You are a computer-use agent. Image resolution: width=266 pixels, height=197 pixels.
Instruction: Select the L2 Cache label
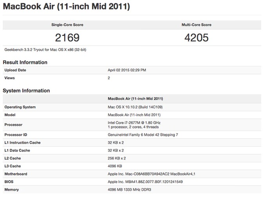(x=13, y=158)
